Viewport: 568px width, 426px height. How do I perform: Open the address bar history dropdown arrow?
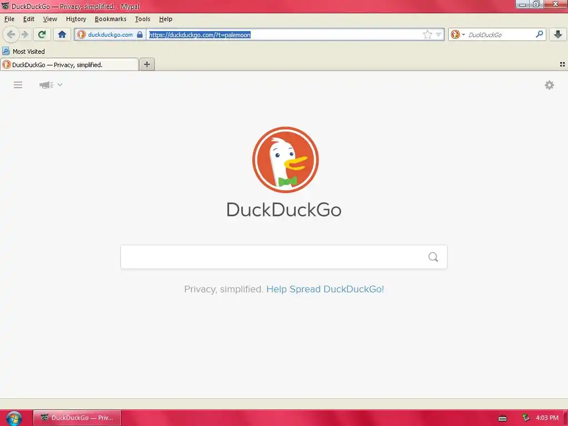[439, 34]
